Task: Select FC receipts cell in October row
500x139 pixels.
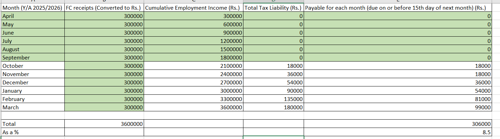Action: pos(104,66)
